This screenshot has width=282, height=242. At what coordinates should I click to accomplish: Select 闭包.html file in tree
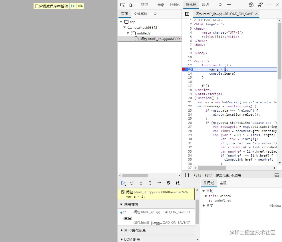(x=150, y=39)
